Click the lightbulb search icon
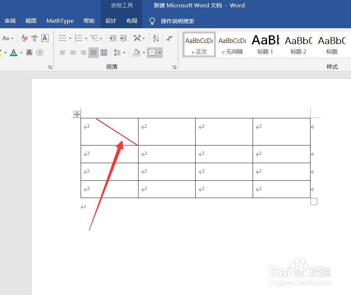This screenshot has width=351, height=295. tap(152, 21)
